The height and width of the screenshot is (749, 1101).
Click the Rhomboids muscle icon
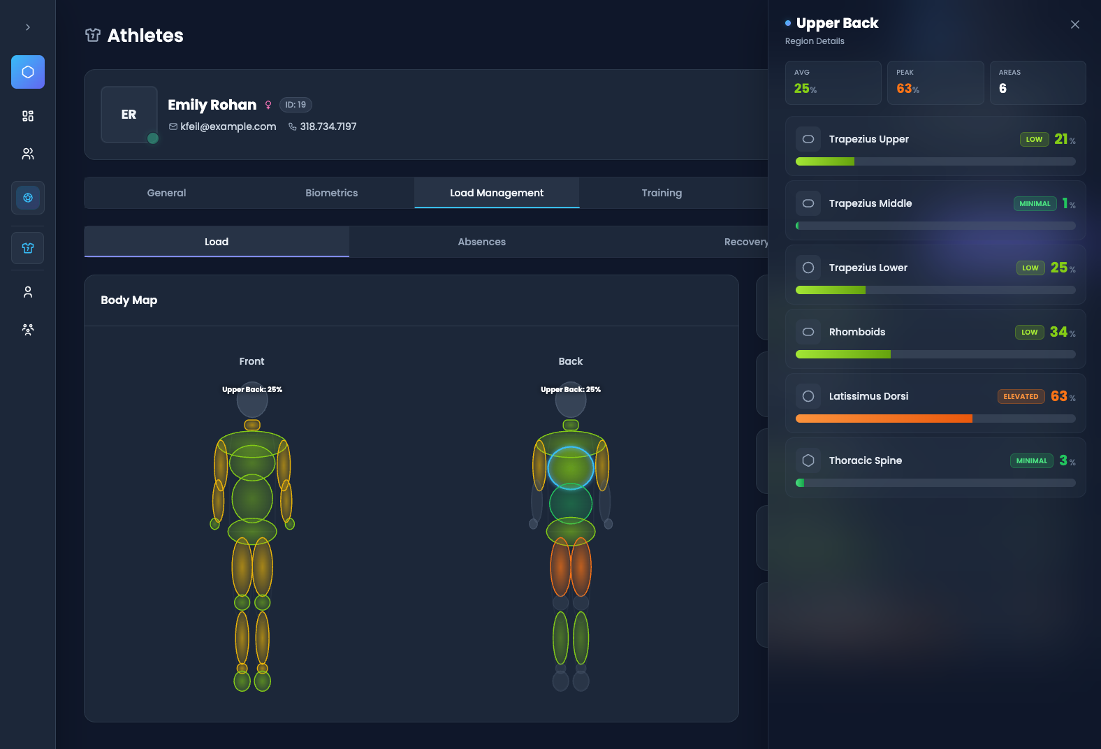(808, 332)
